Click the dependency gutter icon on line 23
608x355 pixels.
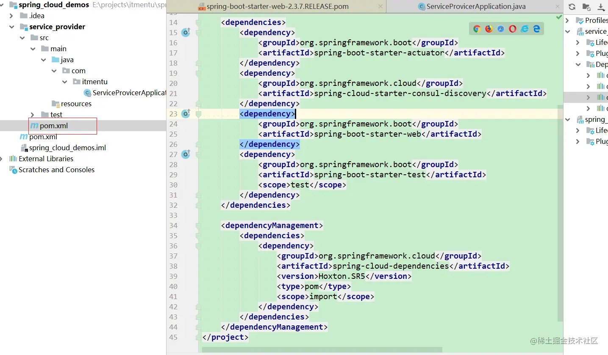(186, 113)
